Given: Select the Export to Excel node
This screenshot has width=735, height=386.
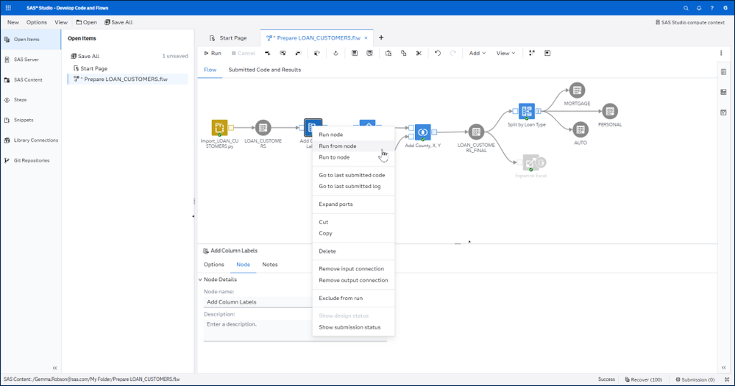Looking at the screenshot, I should pyautogui.click(x=531, y=162).
